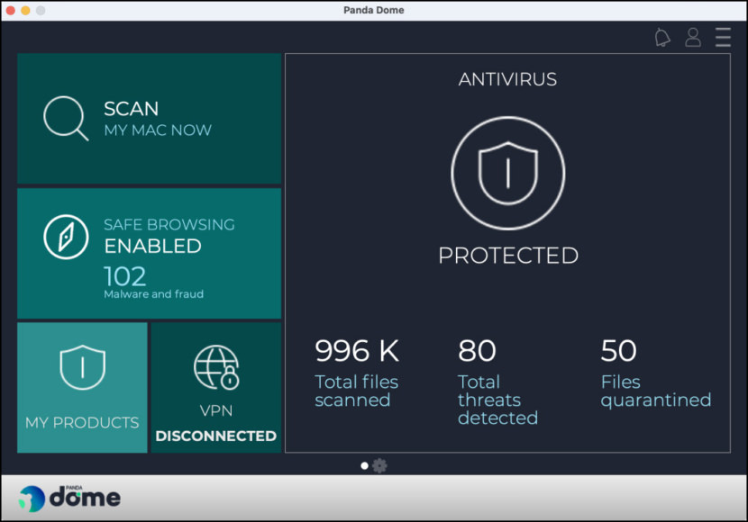Click the VPN 'DISCONNECTED' status label
Image resolution: width=748 pixels, height=522 pixels.
(x=216, y=436)
